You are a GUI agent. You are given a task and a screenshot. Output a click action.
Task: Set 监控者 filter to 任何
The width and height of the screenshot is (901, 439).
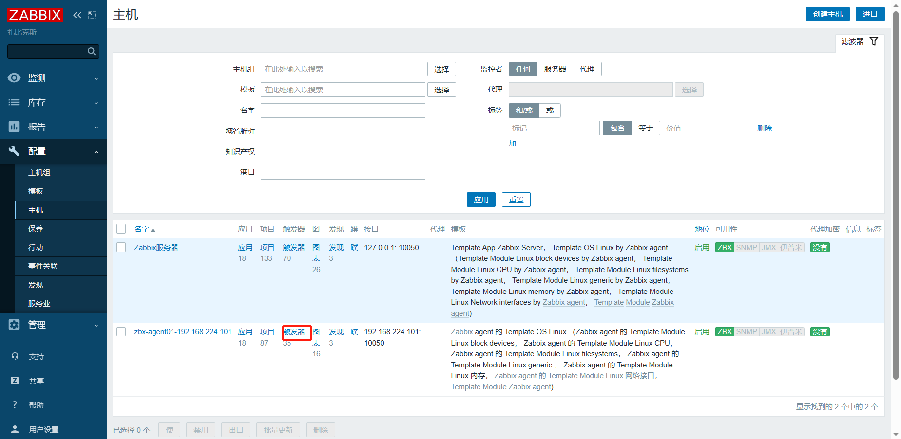pos(523,69)
